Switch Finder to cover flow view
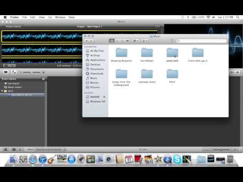This screenshot has height=182, width=243. click(x=128, y=41)
